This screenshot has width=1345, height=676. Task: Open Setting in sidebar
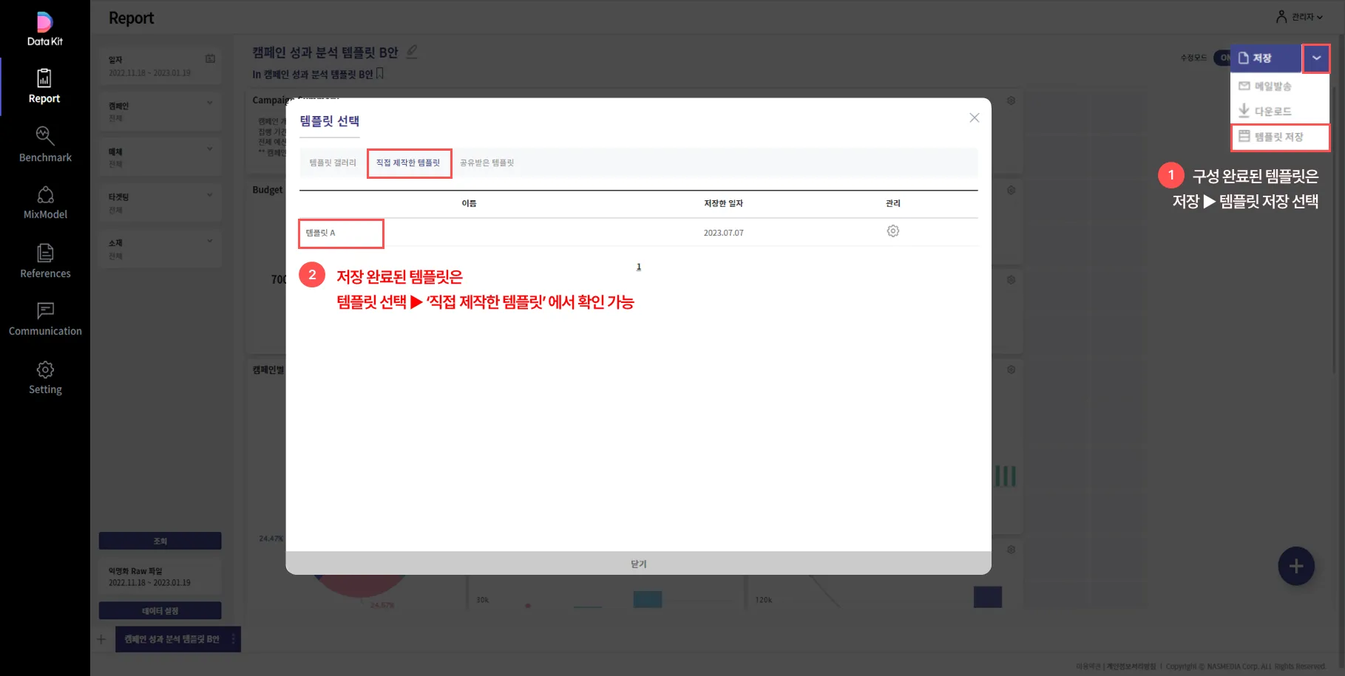coord(45,378)
